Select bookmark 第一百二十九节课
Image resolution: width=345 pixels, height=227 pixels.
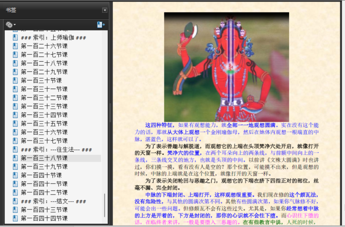coord(44,72)
